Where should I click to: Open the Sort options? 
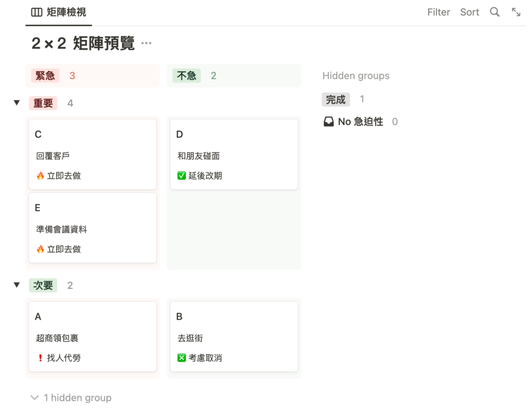point(469,12)
